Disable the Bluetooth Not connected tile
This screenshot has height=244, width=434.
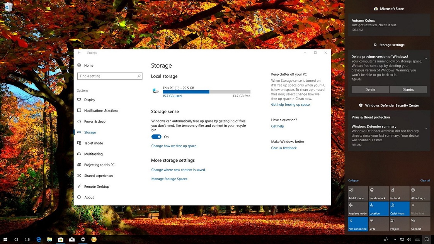click(357, 224)
